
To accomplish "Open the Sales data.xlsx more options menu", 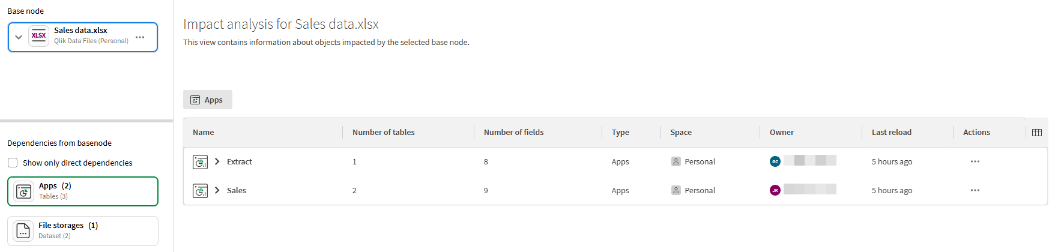I will (140, 37).
